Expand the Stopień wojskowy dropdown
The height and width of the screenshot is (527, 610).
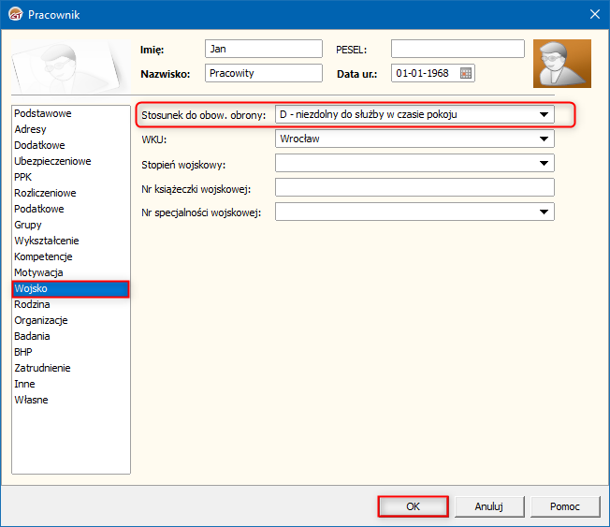pyautogui.click(x=544, y=163)
